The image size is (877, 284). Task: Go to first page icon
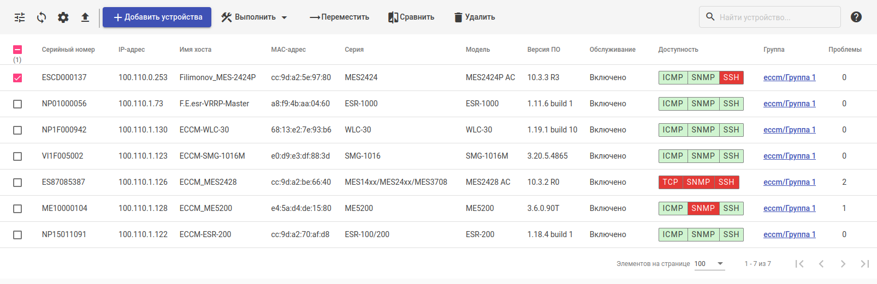tap(799, 264)
